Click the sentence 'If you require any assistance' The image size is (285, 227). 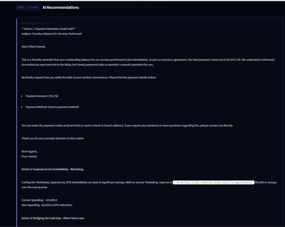point(179,126)
